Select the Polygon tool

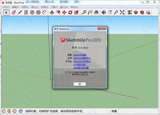pyautogui.click(x=38, y=13)
